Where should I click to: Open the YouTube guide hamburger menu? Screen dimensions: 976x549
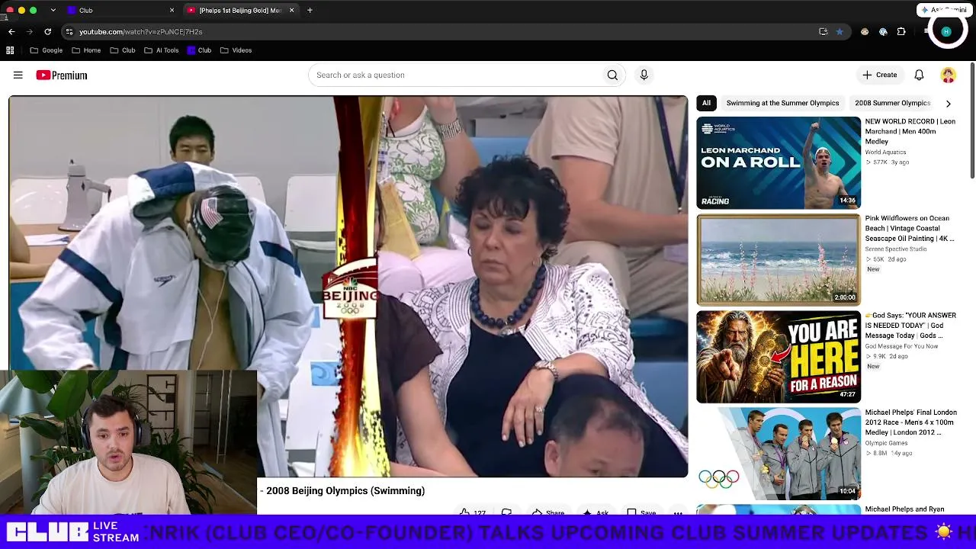[18, 75]
